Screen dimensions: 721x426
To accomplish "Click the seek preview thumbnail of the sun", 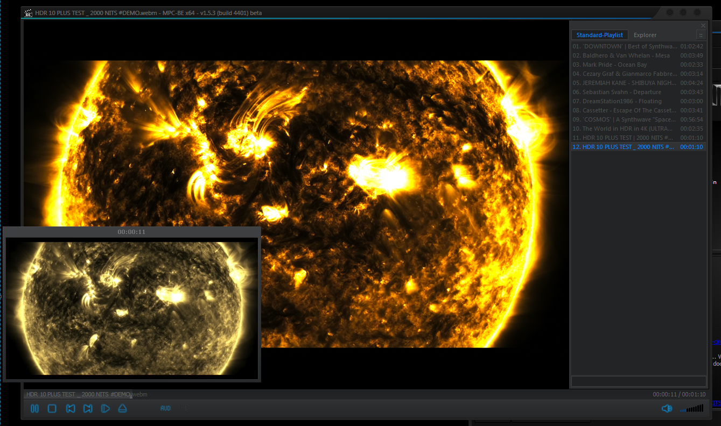I will tap(131, 308).
